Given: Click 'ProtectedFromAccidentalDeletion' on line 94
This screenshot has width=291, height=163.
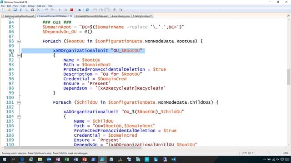Looking at the screenshot, I should tap(104, 69).
